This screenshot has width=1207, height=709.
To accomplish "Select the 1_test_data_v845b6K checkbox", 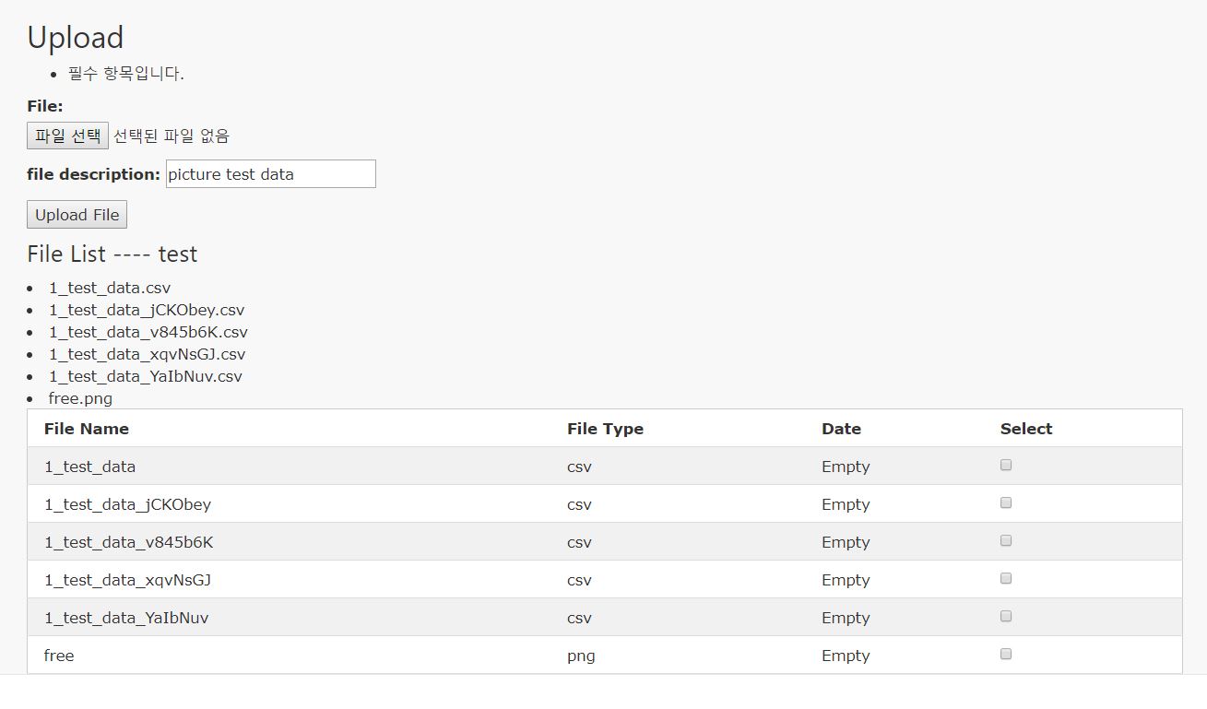I will [x=1006, y=541].
